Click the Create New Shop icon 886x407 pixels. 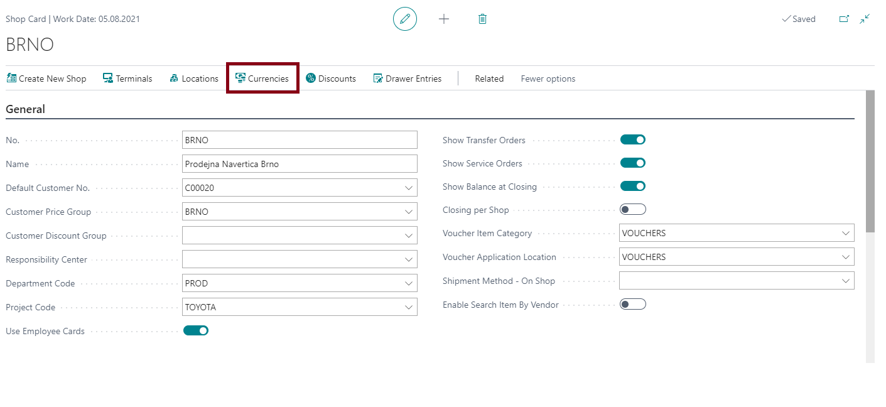click(11, 78)
